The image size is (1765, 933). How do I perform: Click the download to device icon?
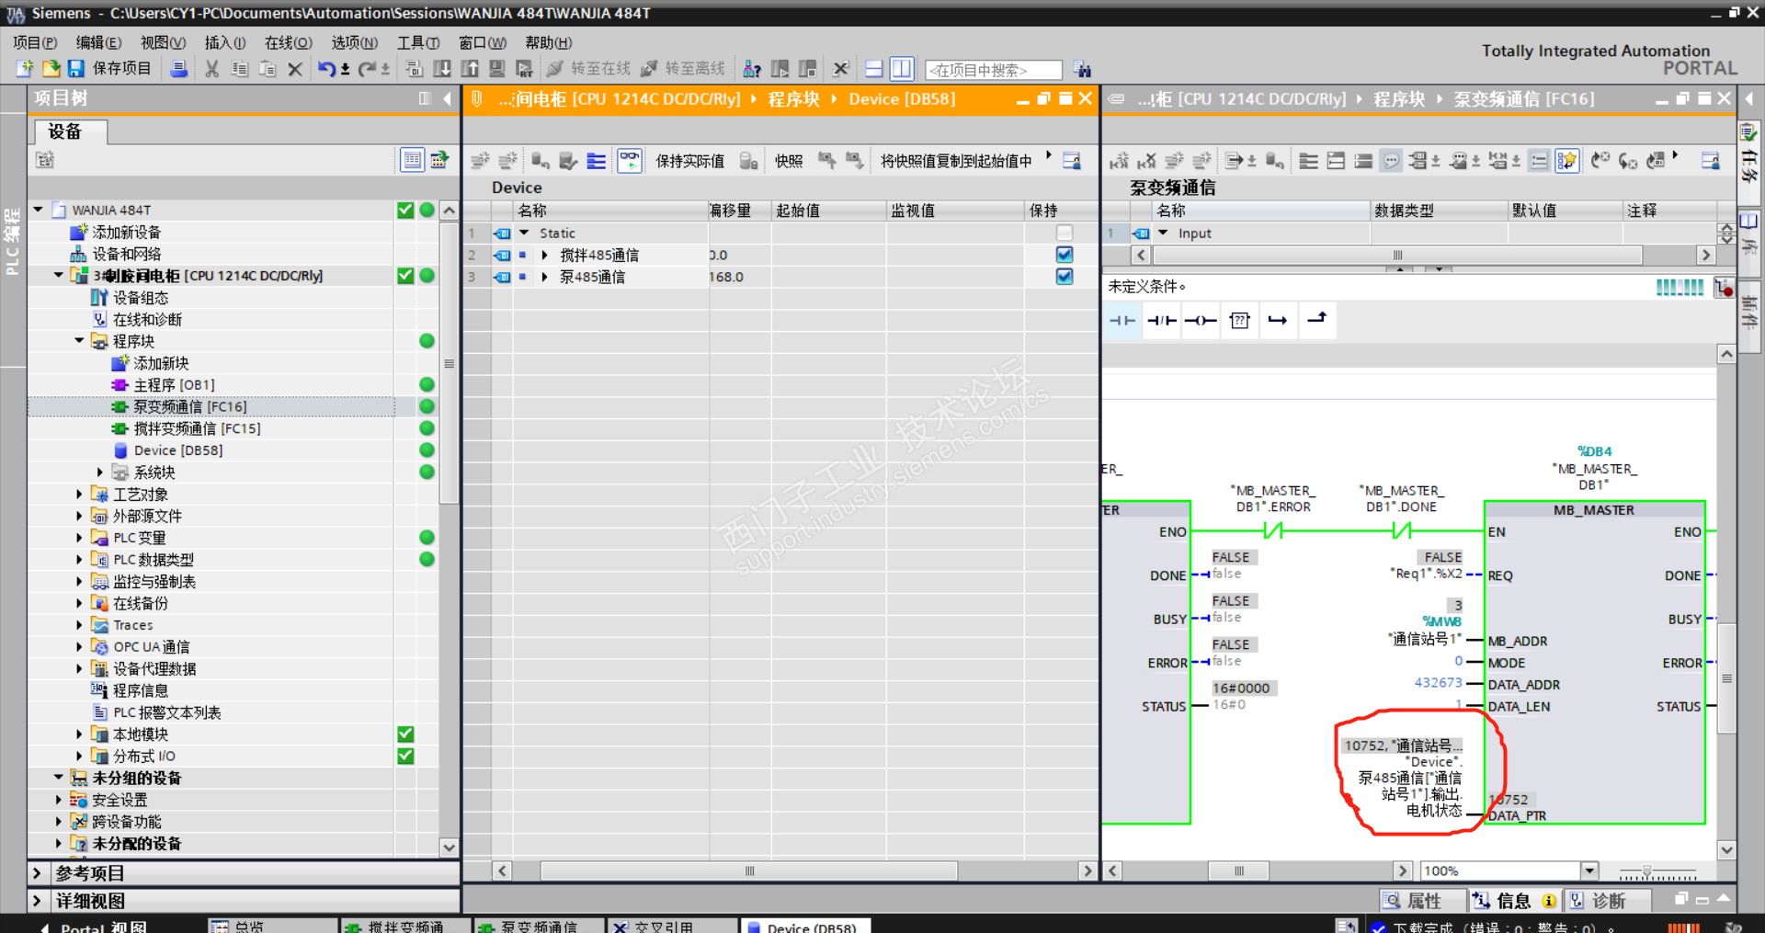(442, 69)
